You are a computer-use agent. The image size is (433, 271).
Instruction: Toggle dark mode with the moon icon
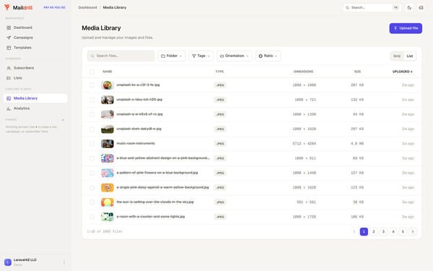pos(409,7)
